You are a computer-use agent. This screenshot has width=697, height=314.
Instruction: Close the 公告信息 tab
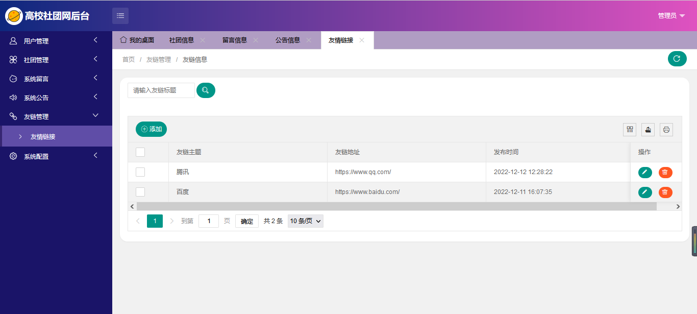[309, 40]
